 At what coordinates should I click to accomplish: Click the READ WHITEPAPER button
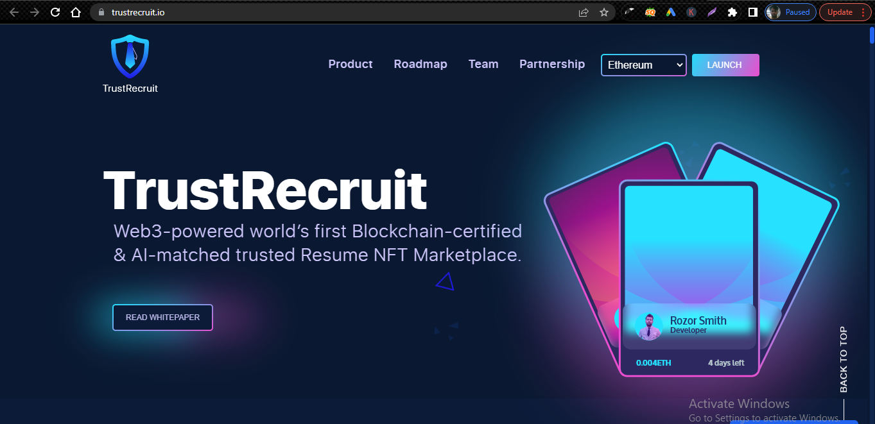[162, 318]
